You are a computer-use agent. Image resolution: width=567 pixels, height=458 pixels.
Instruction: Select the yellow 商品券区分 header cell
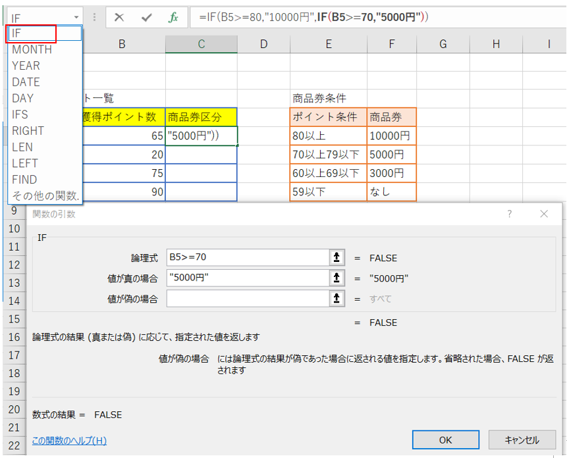tap(201, 117)
